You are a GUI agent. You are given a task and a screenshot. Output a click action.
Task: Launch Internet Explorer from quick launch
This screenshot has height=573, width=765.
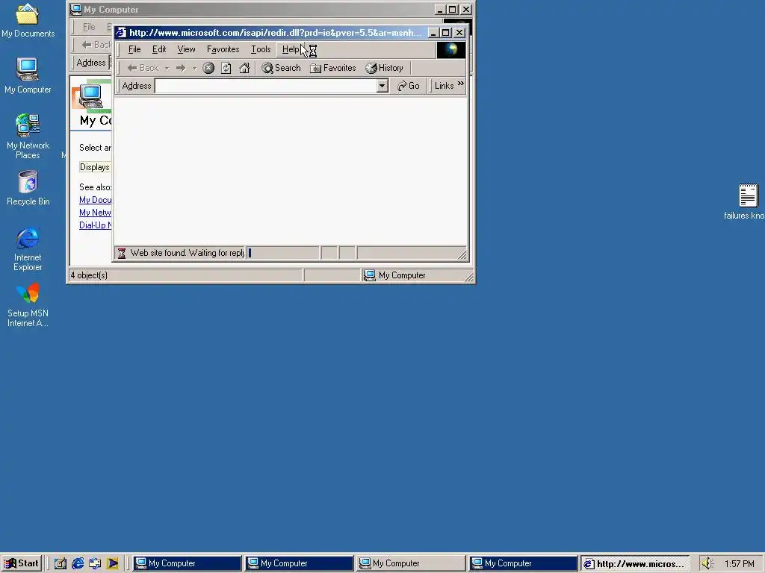coord(78,563)
